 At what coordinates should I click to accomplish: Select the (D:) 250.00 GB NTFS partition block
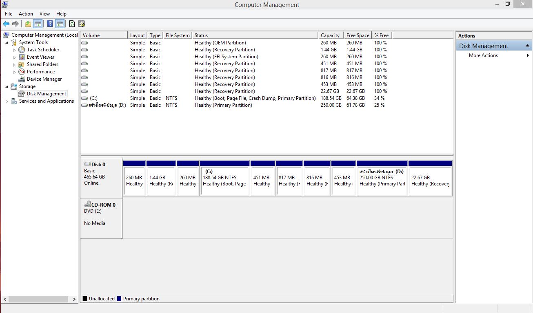[382, 178]
